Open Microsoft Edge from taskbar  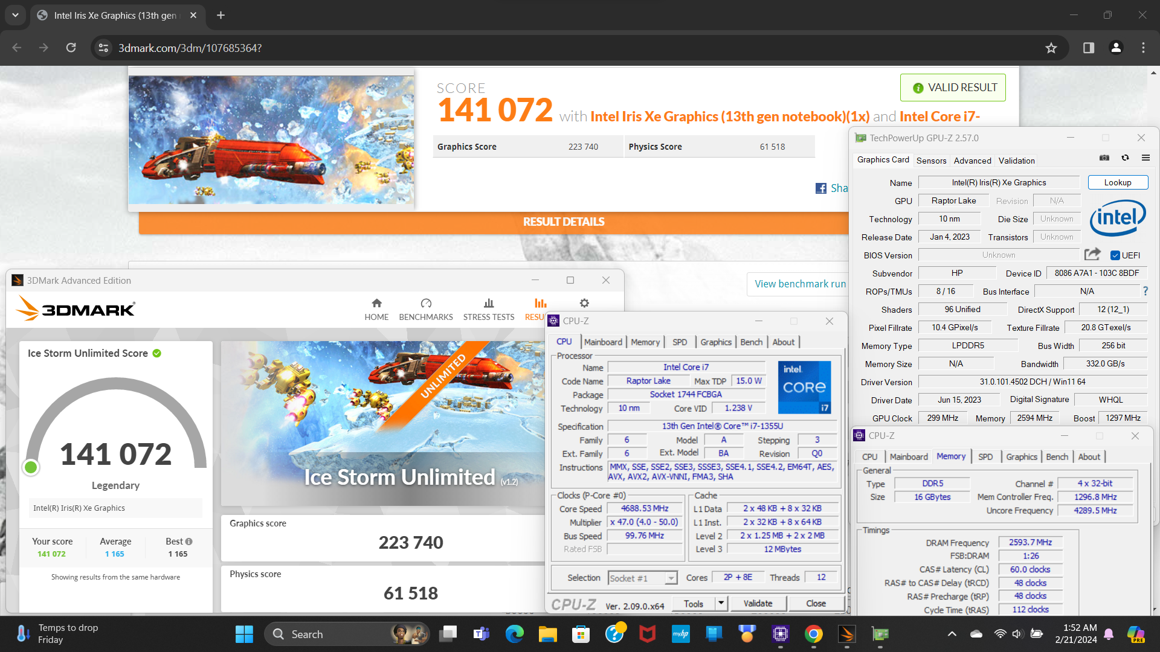click(514, 634)
